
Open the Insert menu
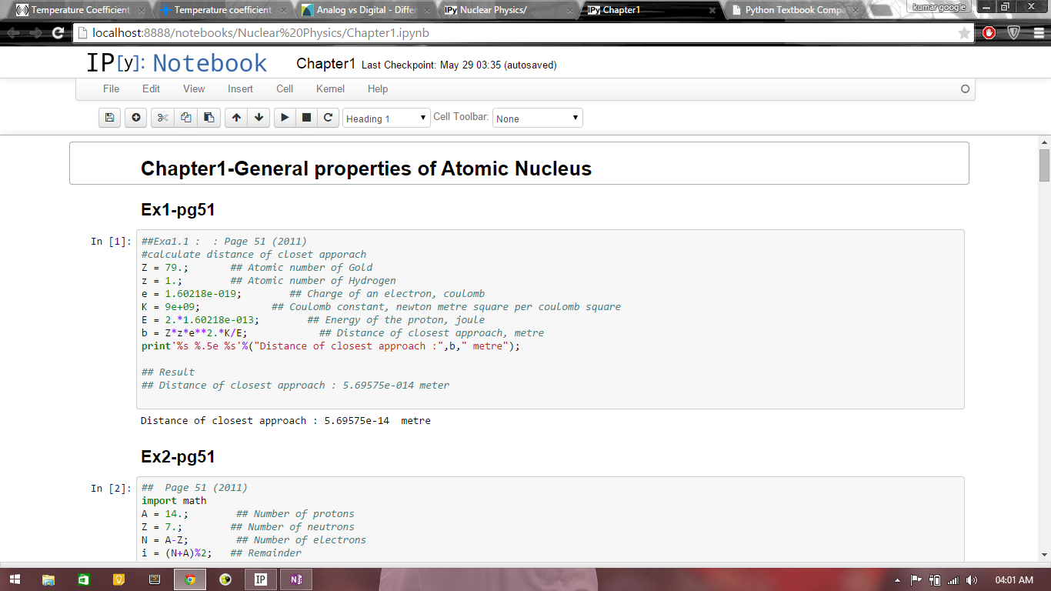tap(240, 88)
